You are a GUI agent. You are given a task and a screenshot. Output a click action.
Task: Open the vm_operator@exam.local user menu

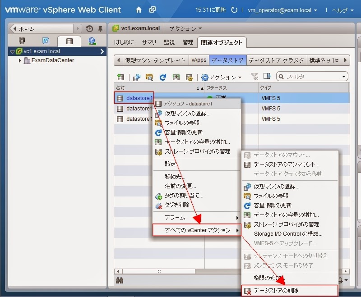(282, 10)
